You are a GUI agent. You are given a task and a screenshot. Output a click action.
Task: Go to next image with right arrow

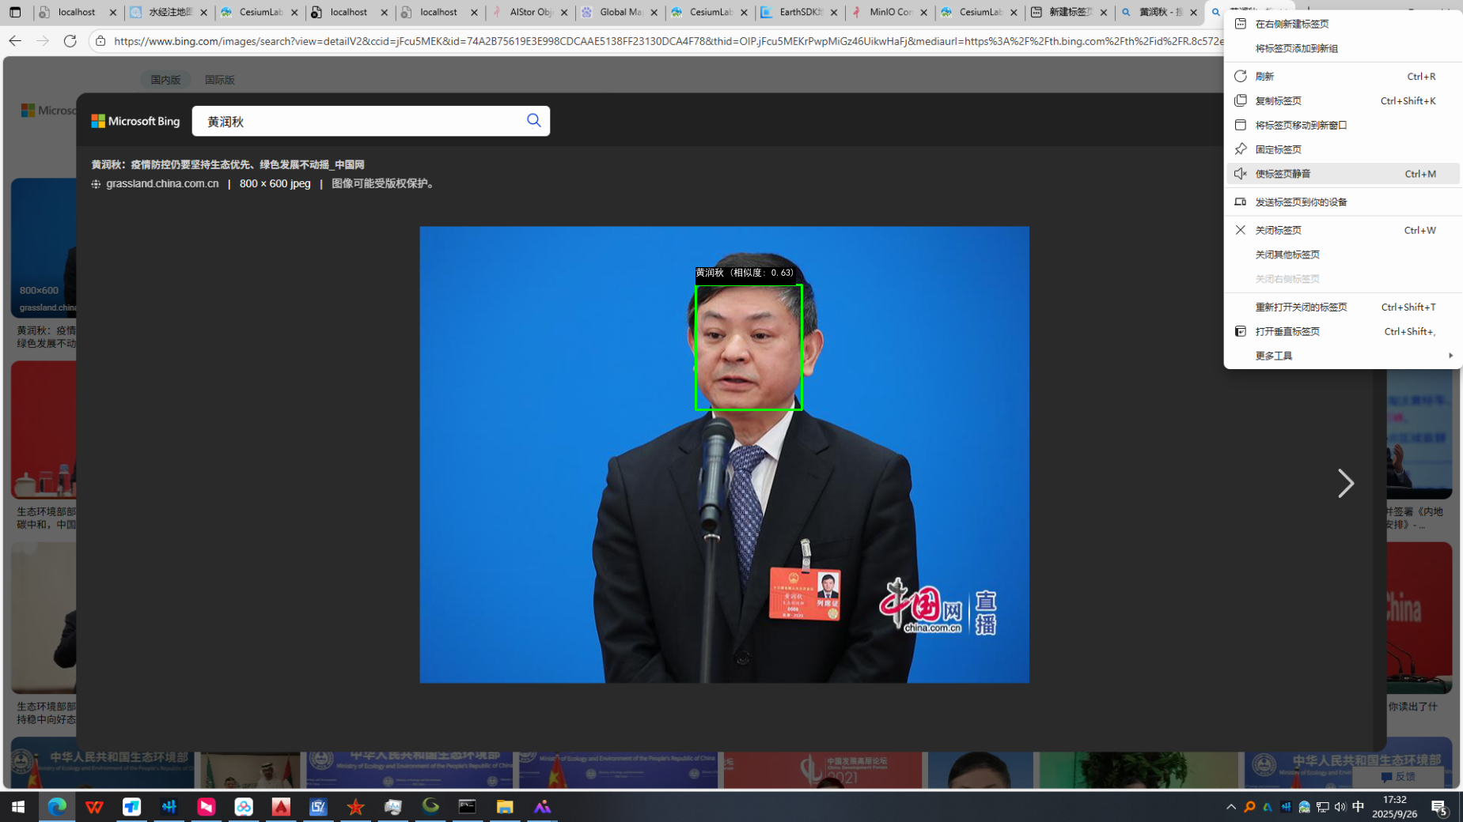coord(1345,483)
